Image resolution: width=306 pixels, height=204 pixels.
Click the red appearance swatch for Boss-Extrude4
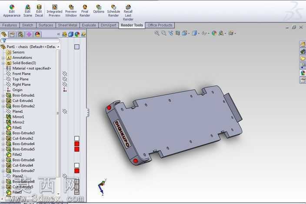coord(77,144)
